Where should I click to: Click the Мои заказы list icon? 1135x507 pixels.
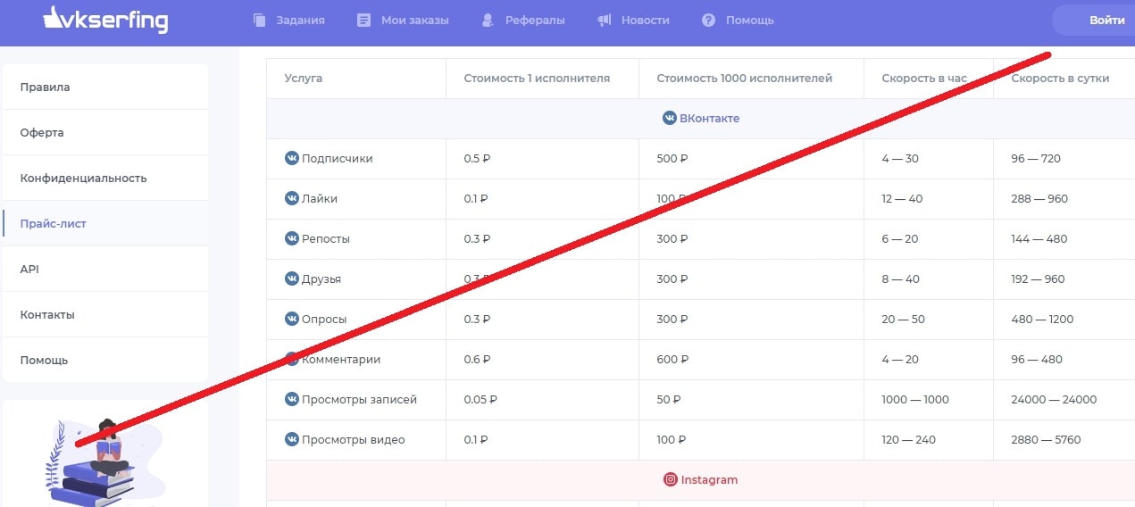click(363, 20)
